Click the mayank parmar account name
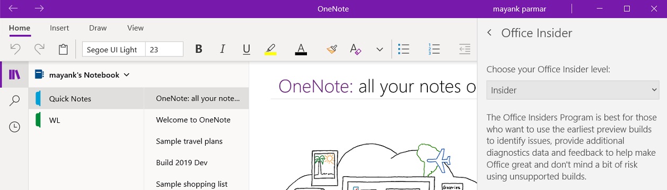 click(x=520, y=8)
